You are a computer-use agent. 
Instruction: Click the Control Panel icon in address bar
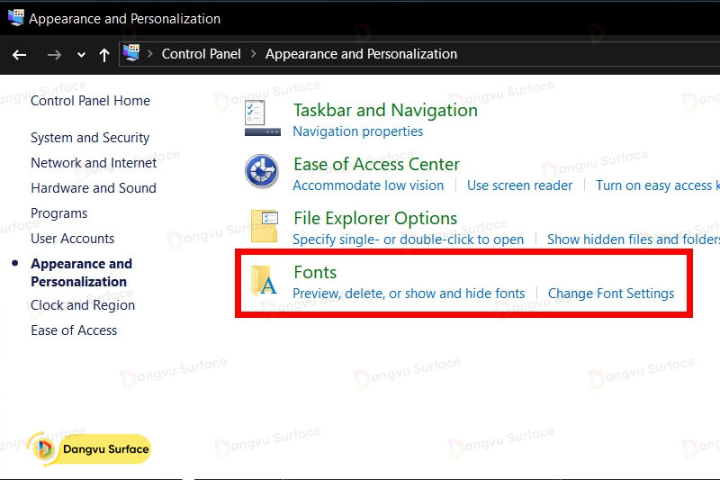(x=131, y=53)
